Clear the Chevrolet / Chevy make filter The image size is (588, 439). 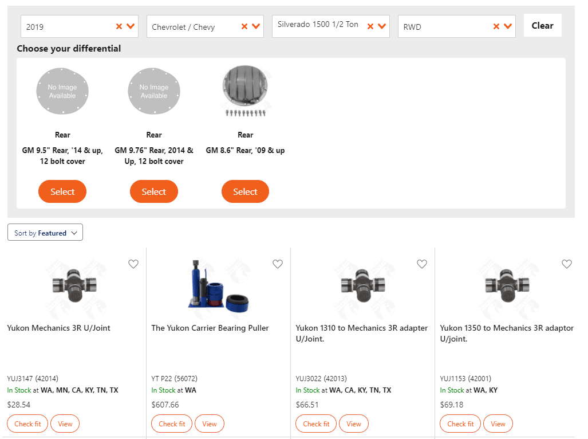pos(245,26)
